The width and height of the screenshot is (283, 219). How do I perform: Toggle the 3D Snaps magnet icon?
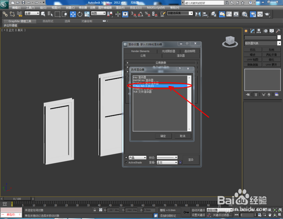(134, 14)
